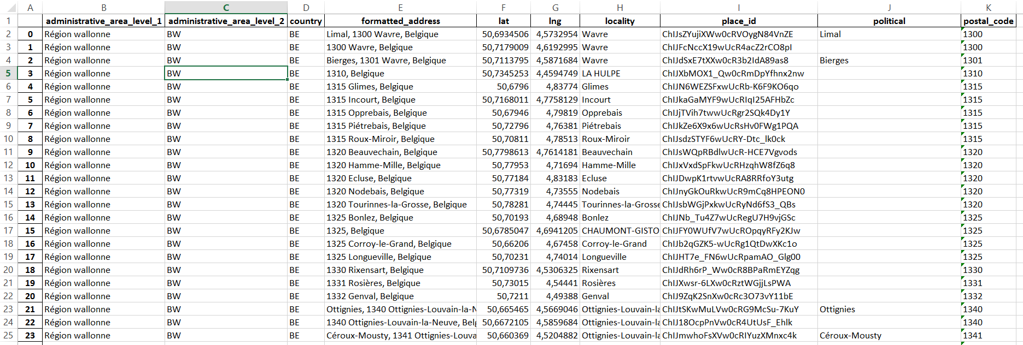Select column A by its header letter
This screenshot has height=345, width=1023.
pos(30,8)
